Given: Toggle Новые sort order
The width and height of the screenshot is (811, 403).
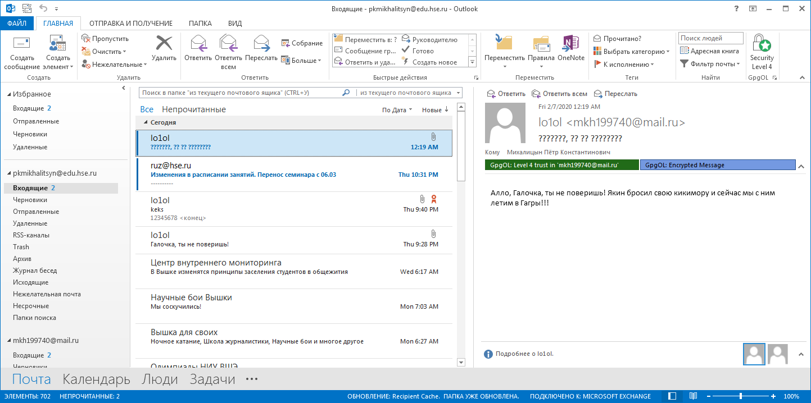Looking at the screenshot, I should point(435,110).
